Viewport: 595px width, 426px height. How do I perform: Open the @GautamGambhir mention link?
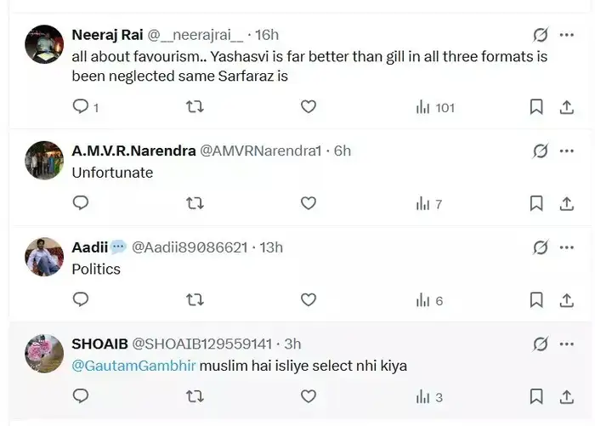click(x=134, y=366)
